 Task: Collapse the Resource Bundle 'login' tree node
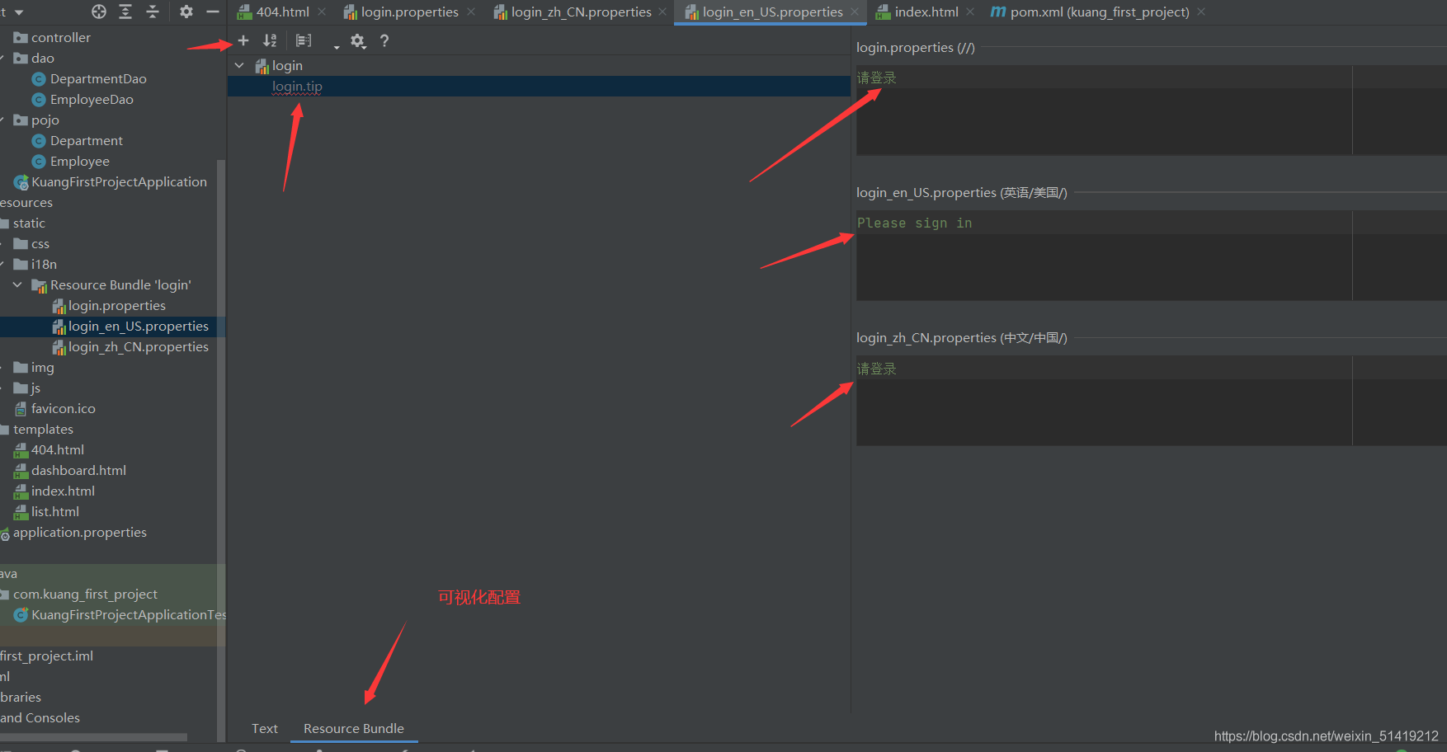(17, 284)
